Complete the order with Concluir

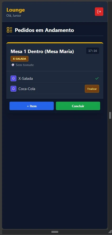pyautogui.click(x=78, y=106)
